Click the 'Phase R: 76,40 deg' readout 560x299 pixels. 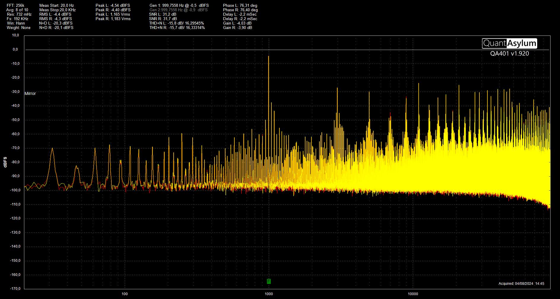(x=240, y=10)
